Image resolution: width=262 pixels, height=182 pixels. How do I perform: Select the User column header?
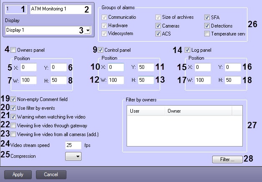tap(146, 111)
